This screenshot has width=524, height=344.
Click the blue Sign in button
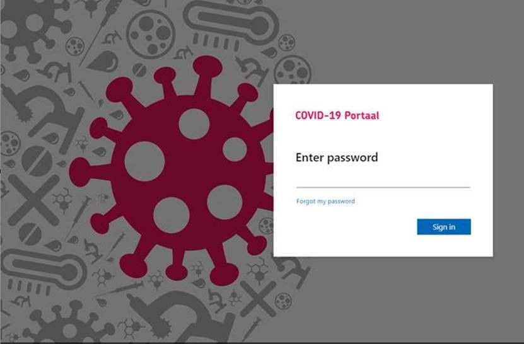[444, 227]
